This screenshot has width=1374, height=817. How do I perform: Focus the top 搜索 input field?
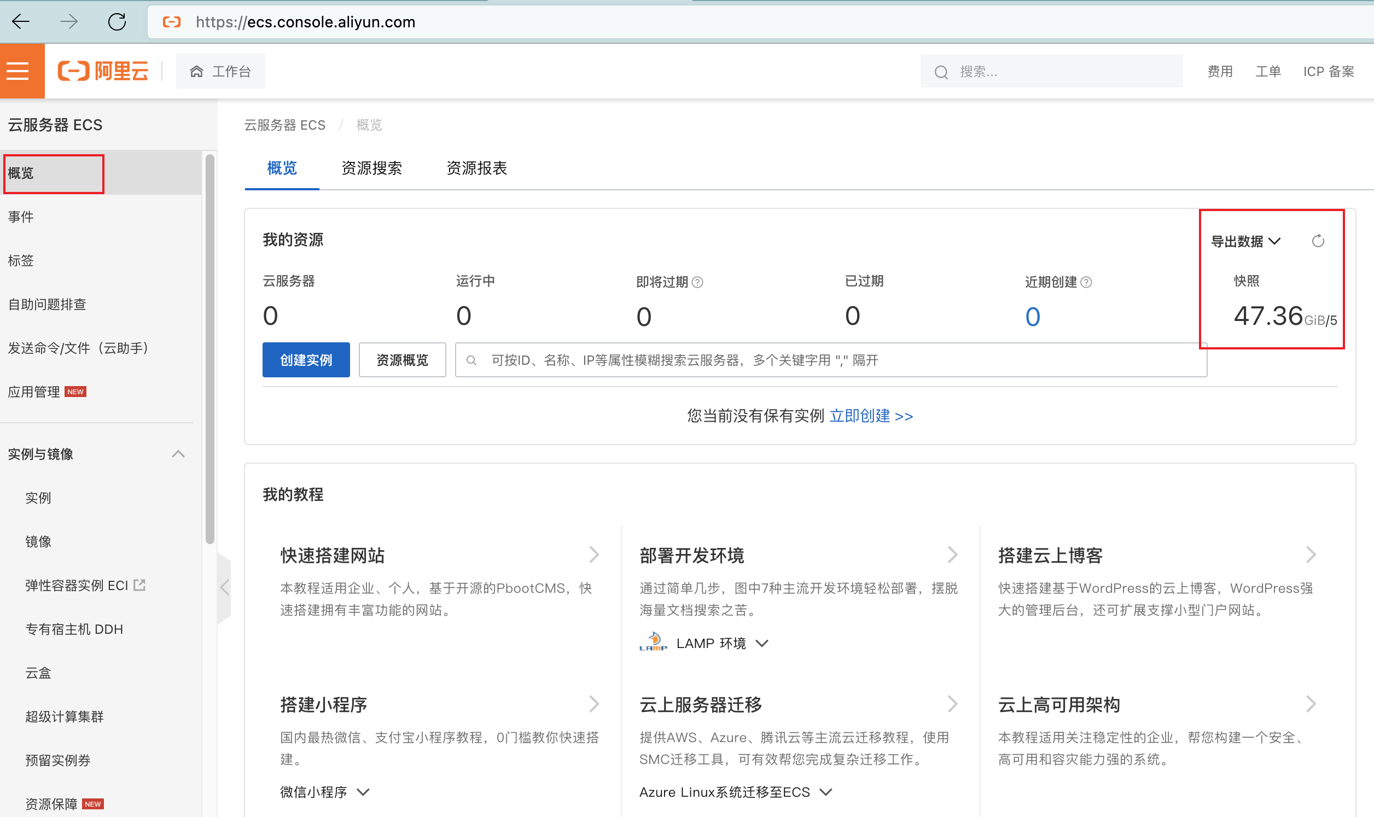1051,71
